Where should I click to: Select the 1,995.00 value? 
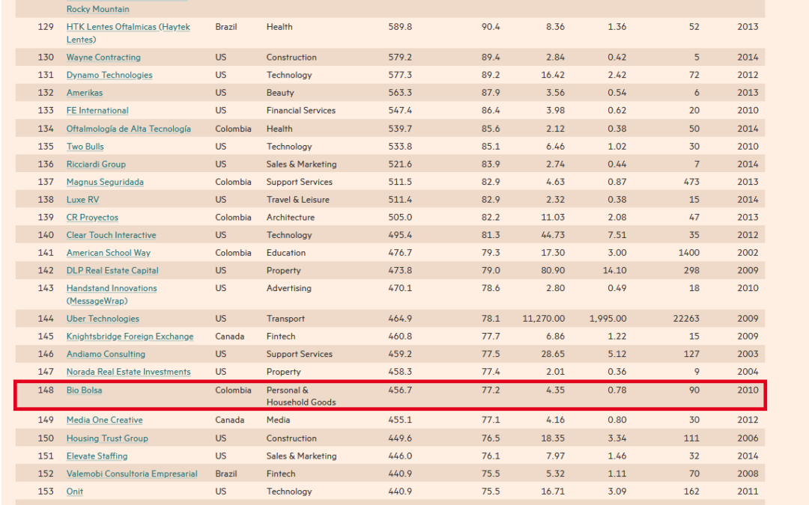coord(607,319)
